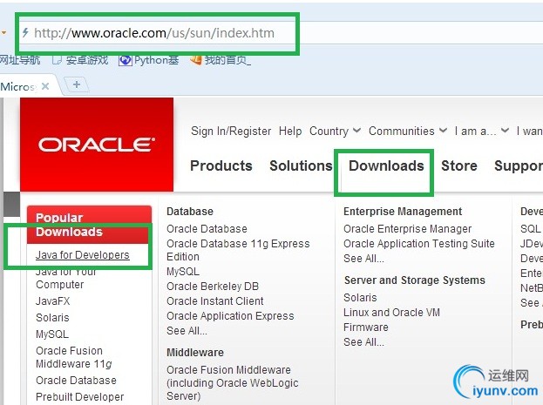Open Prebuilt Developer link
Image resolution: width=543 pixels, height=405 pixels.
[79, 397]
